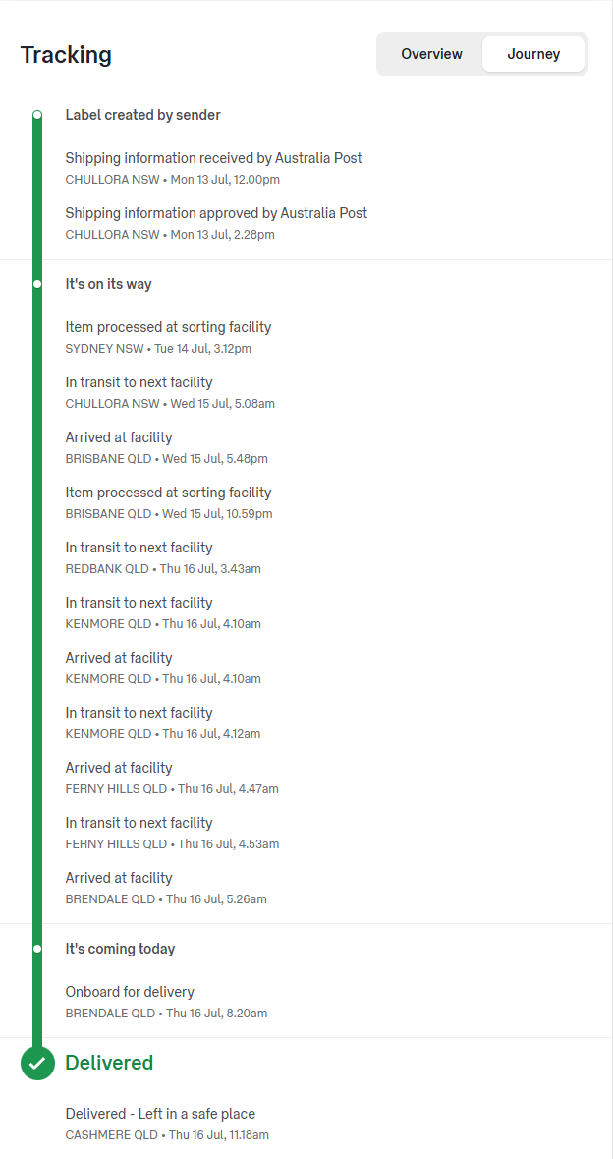Viewport: 613px width, 1159px height.
Task: Click In transit Chullora NSW Wed 15 Jul entry
Action: (x=170, y=392)
